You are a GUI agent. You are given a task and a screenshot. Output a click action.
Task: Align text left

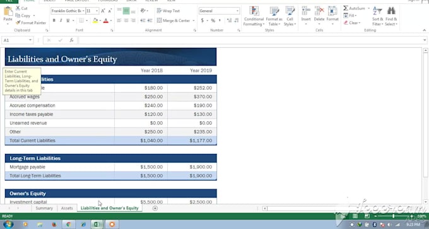click(x=119, y=21)
